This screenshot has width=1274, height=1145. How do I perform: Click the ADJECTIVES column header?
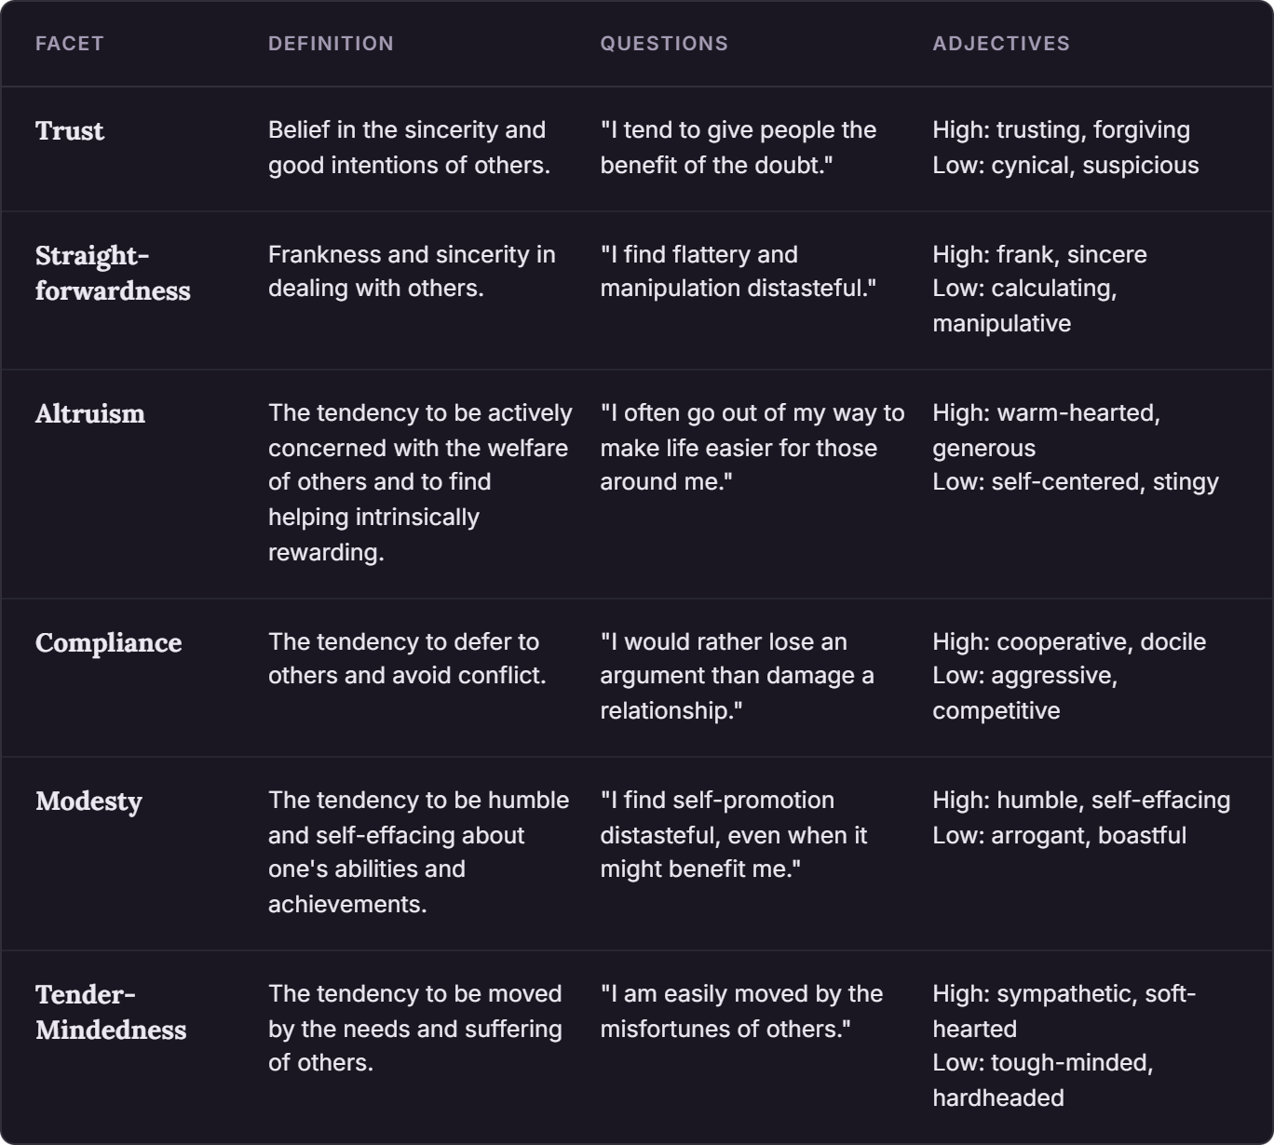[1001, 44]
